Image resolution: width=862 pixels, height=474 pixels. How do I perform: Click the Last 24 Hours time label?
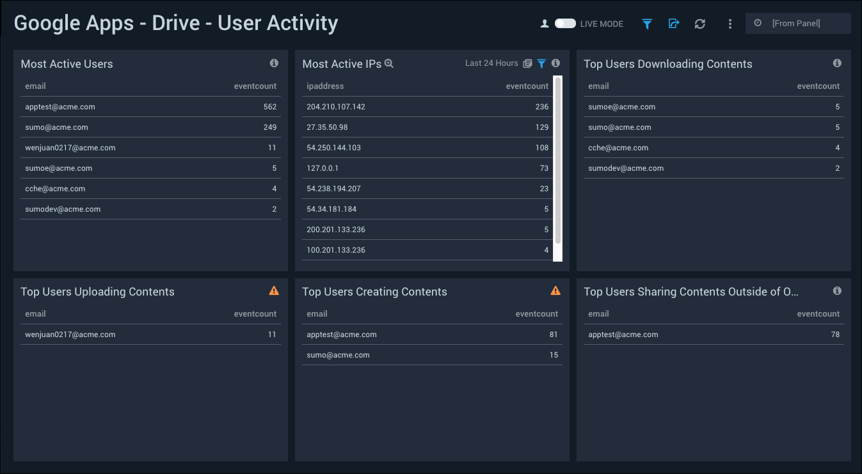[x=491, y=63]
